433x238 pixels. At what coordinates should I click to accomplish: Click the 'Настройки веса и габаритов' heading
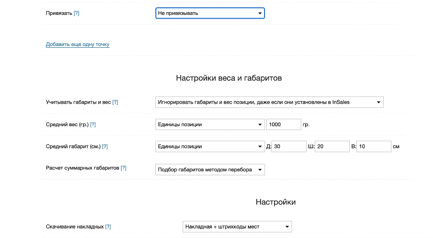click(x=229, y=78)
